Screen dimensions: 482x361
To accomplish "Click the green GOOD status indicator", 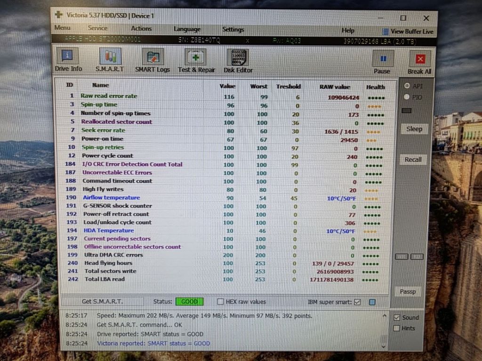I will [x=189, y=302].
